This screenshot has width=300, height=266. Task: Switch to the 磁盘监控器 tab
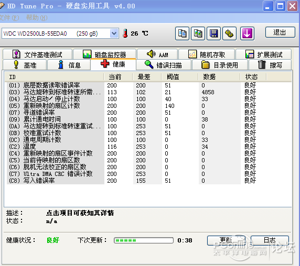point(105,54)
